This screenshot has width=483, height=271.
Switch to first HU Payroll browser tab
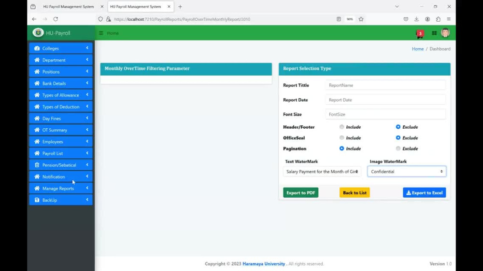[x=69, y=6]
